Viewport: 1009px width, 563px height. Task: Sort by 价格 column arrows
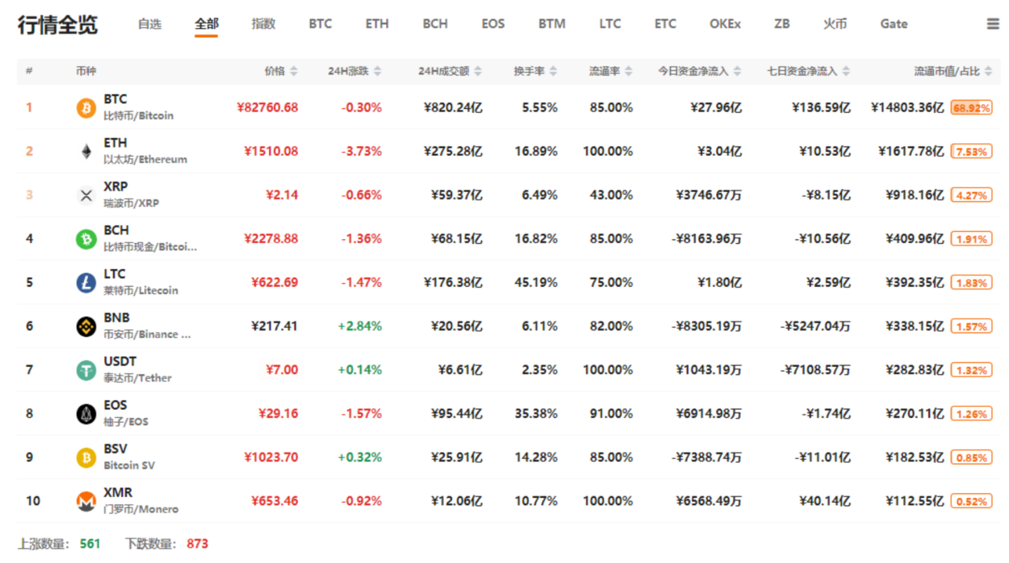(293, 71)
